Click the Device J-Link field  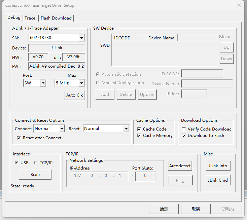tap(57, 48)
